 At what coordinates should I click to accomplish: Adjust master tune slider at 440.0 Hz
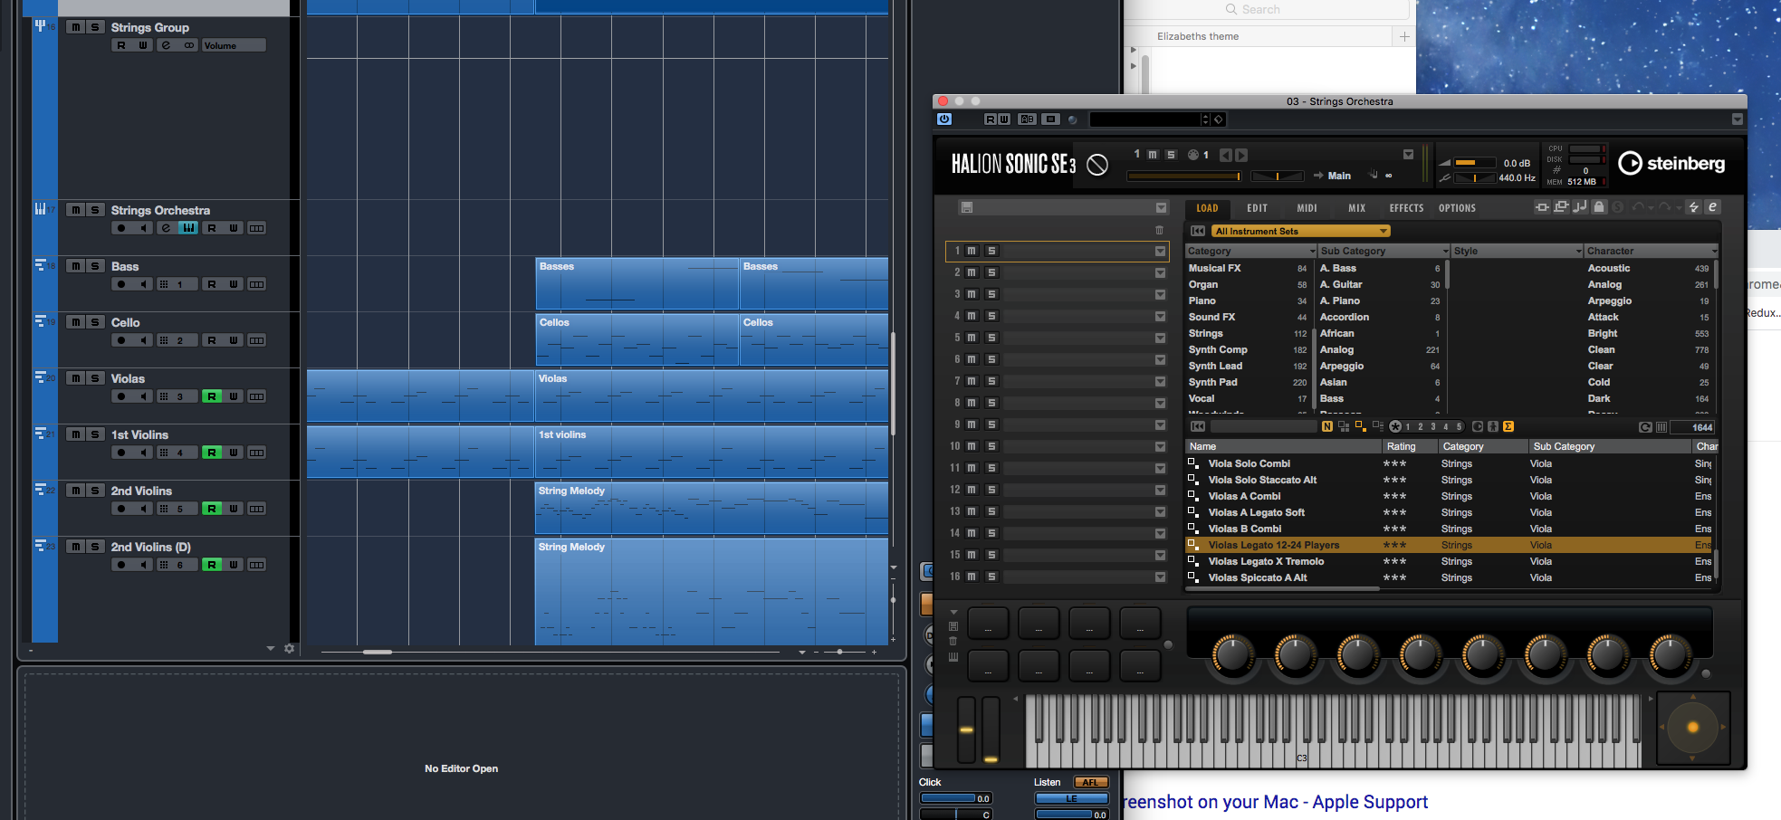tap(1475, 177)
